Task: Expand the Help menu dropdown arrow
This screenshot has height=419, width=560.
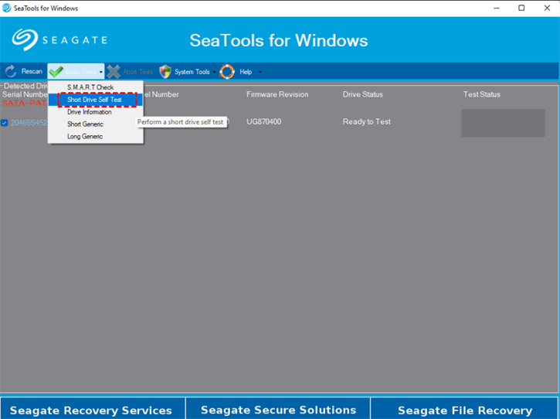Action: (260, 73)
